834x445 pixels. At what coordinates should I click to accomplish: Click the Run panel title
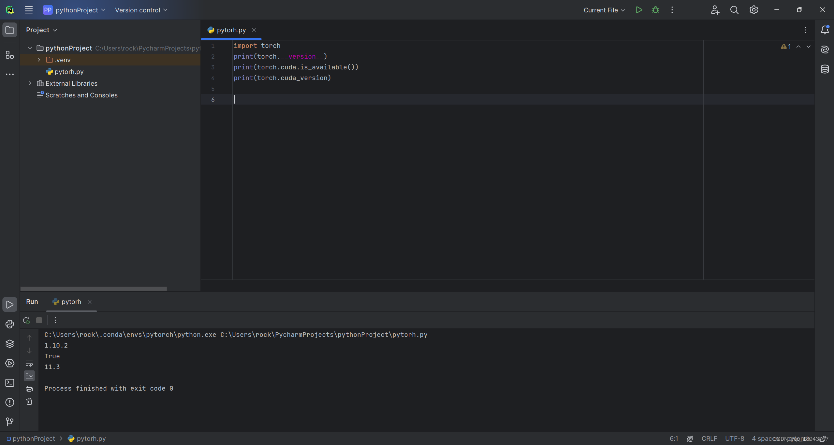(32, 302)
